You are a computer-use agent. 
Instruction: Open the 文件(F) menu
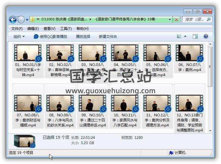coord(17,29)
